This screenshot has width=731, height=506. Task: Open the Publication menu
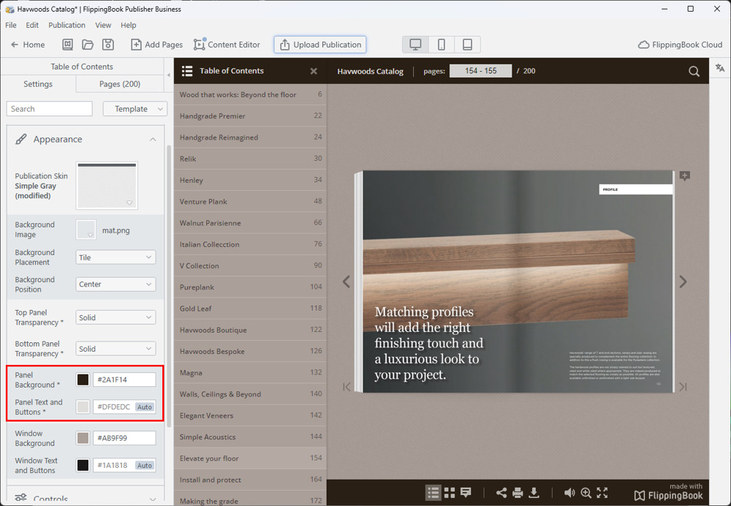[67, 25]
